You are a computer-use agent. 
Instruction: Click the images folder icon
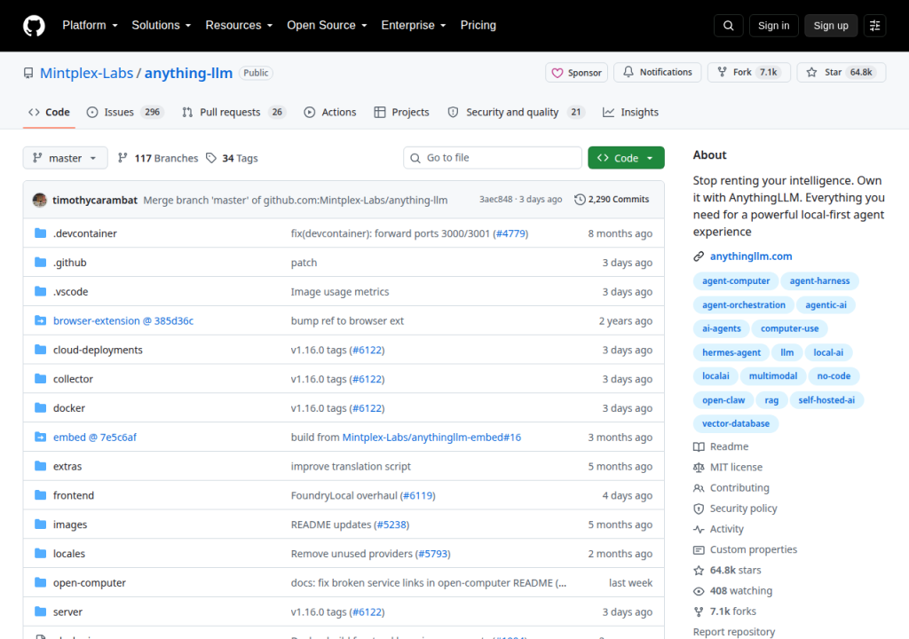click(40, 525)
